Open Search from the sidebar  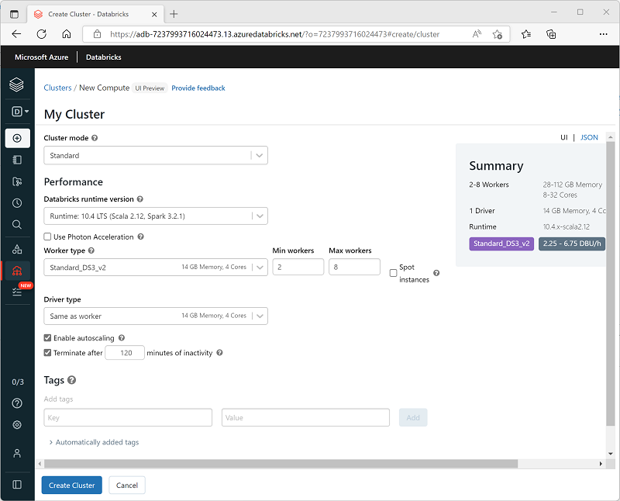coord(17,225)
